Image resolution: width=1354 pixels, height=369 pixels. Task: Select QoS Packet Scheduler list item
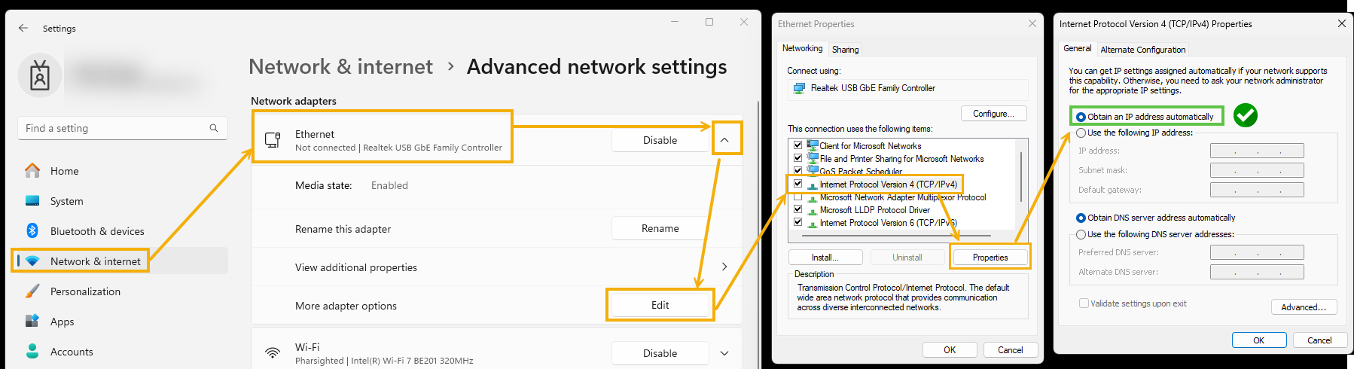861,172
